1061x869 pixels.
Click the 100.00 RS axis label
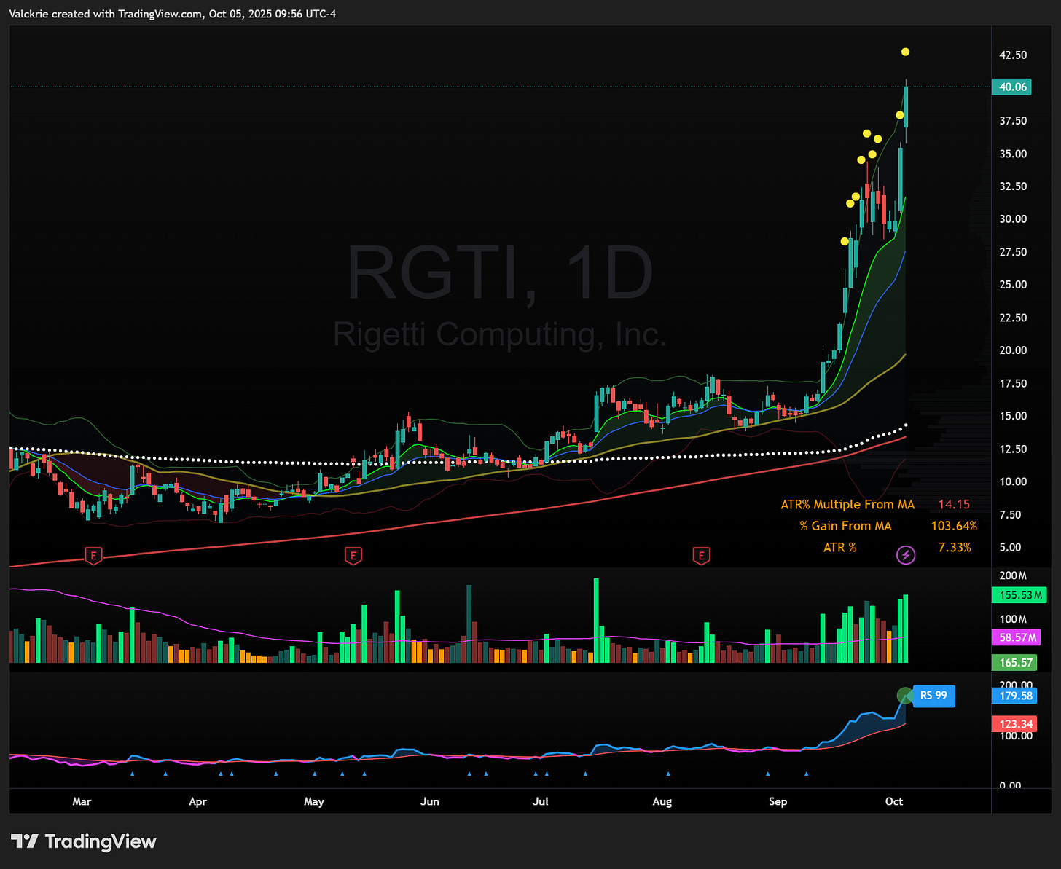[x=1016, y=736]
